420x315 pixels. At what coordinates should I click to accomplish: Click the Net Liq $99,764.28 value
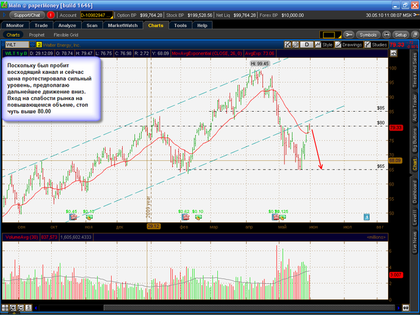tap(245, 15)
